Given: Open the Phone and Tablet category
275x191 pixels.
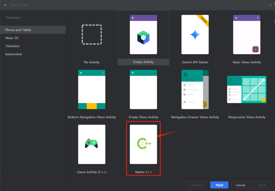Looking at the screenshot, I should [18, 30].
